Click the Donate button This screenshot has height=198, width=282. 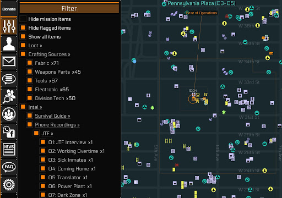coord(9,9)
